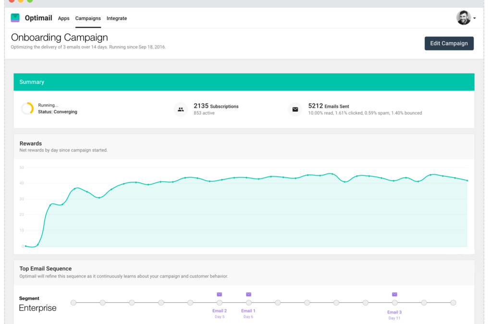This screenshot has width=492, height=324.
Task: Click the Enterprise segment label
Action: (37, 308)
